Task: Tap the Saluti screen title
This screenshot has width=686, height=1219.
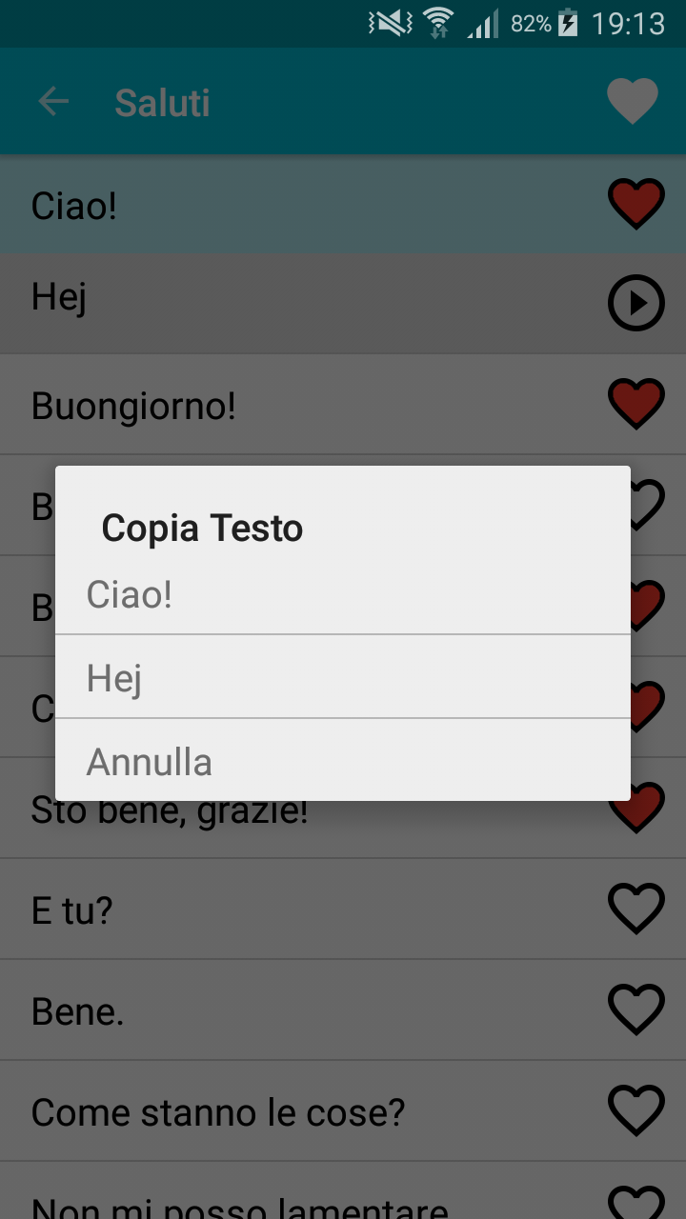Action: (x=162, y=103)
